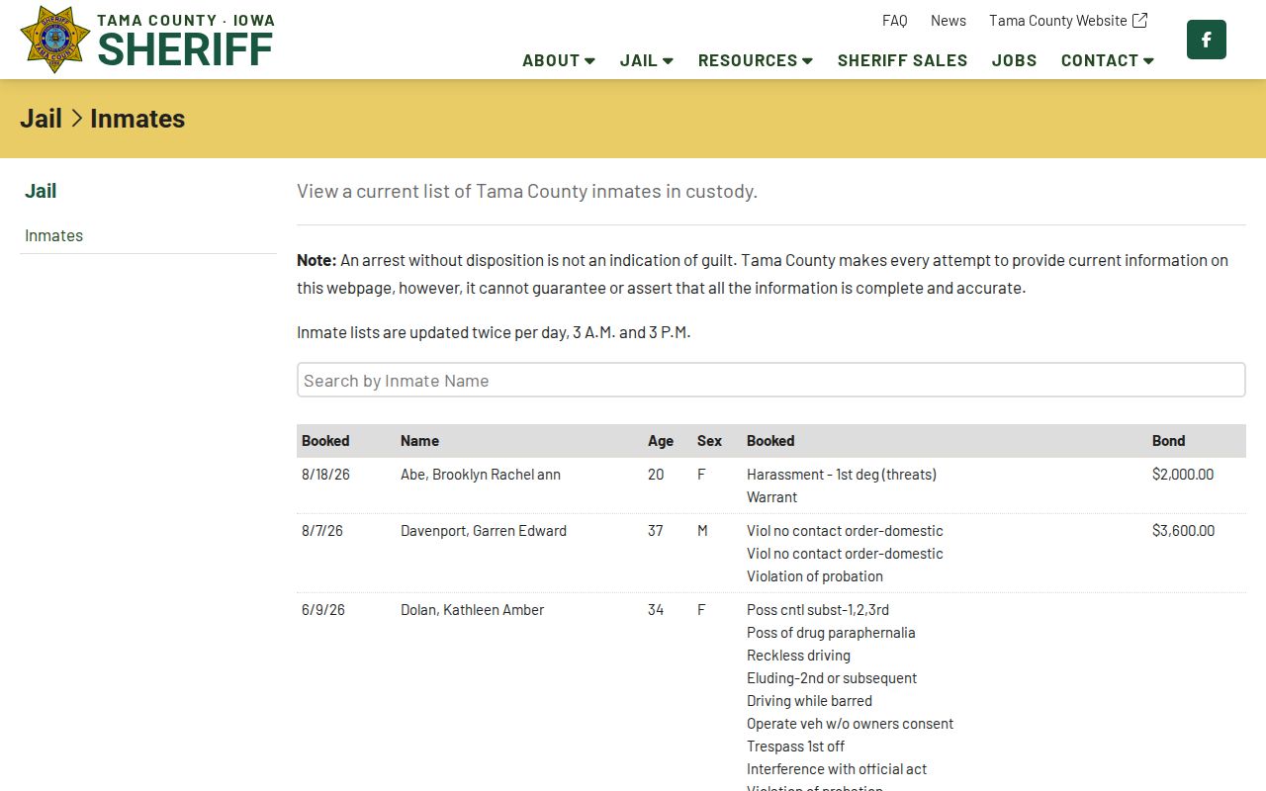Image resolution: width=1266 pixels, height=791 pixels.
Task: Focus the Search by Inmate Name field
Action: coord(771,381)
